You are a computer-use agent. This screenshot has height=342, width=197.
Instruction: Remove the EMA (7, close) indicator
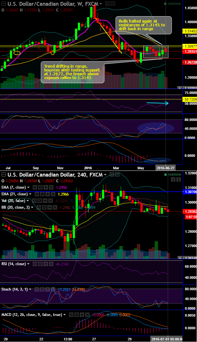51,187
